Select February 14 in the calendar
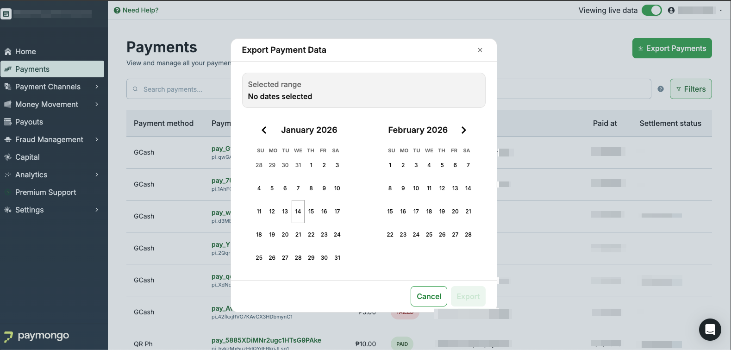 (468, 188)
